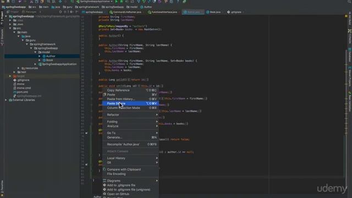Image resolution: width=352 pixels, height=198 pixels.
Task: Expand the .idea folder
Action: (x=10, y=20)
